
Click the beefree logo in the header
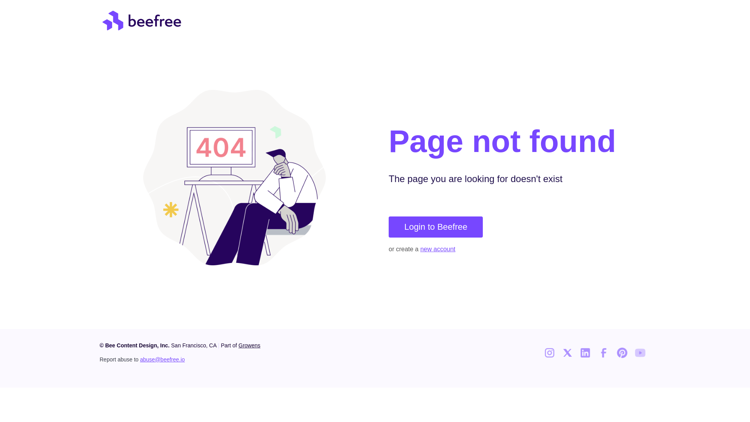pyautogui.click(x=142, y=21)
